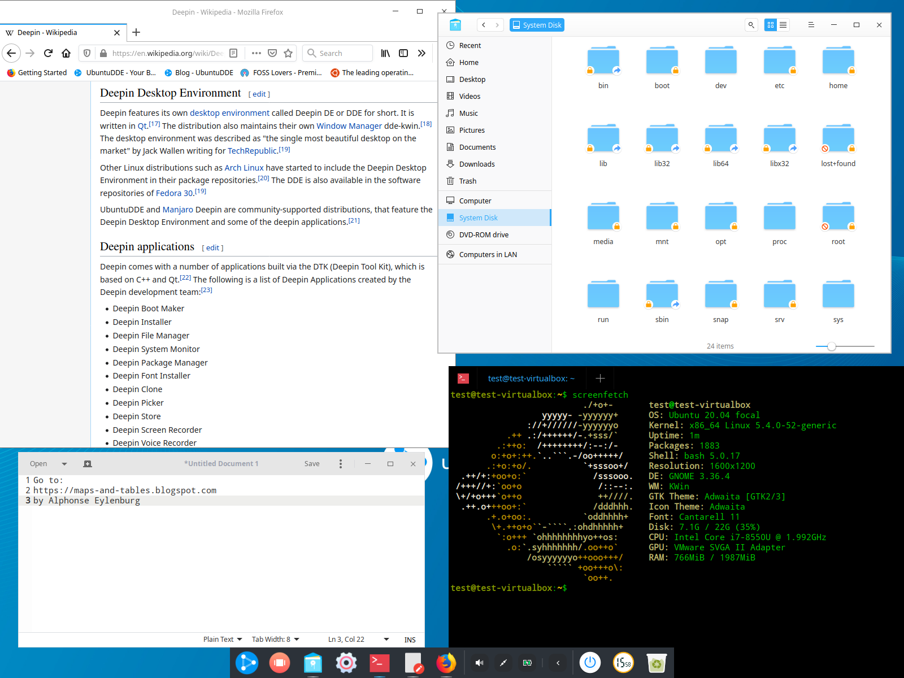This screenshot has height=678, width=904.
Task: Open search in the file manager
Action: (751, 25)
